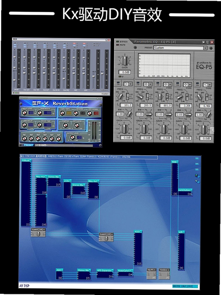The width and height of the screenshot is (221, 295).
Task: Click the EQ frequency response graph
Action: coord(164,65)
